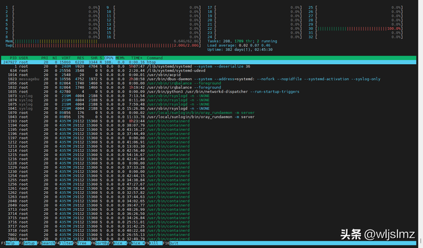Click the CPU 1 meter bar

point(53,7)
